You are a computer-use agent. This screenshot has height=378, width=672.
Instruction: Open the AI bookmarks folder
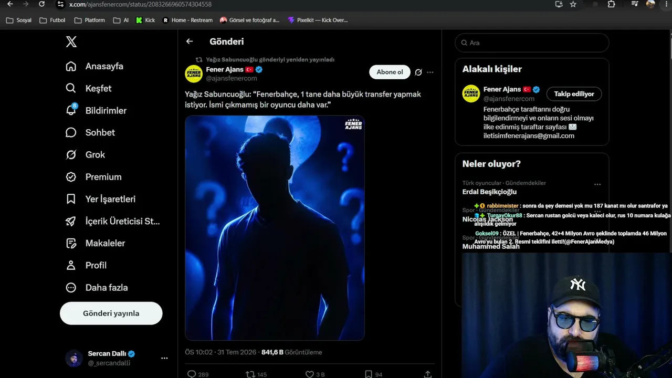tap(121, 20)
